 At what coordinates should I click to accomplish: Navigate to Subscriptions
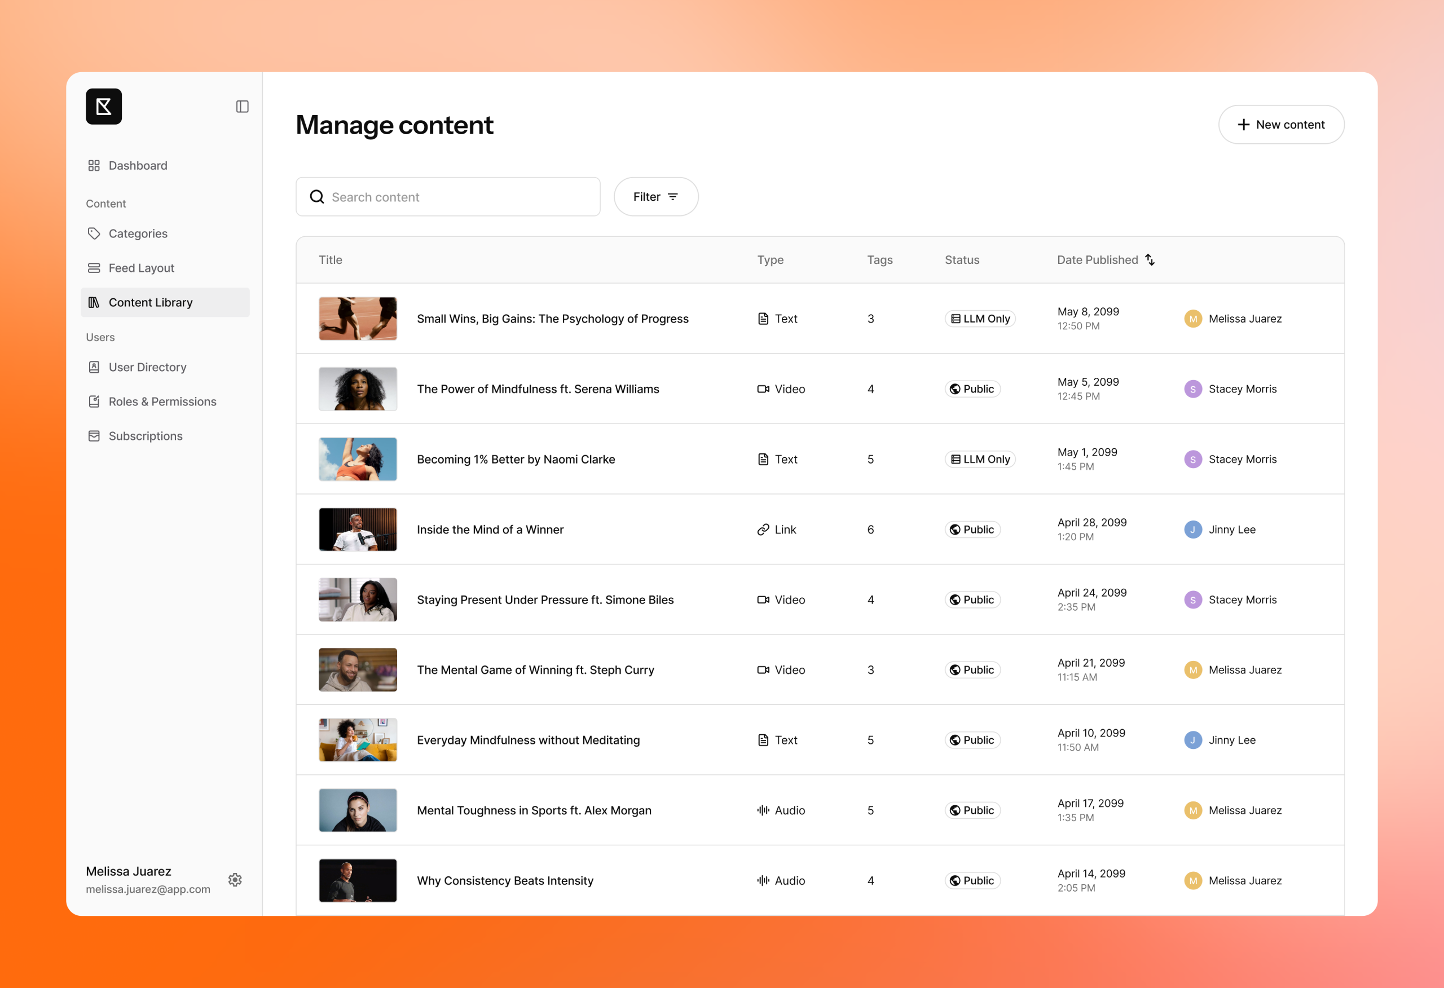146,436
